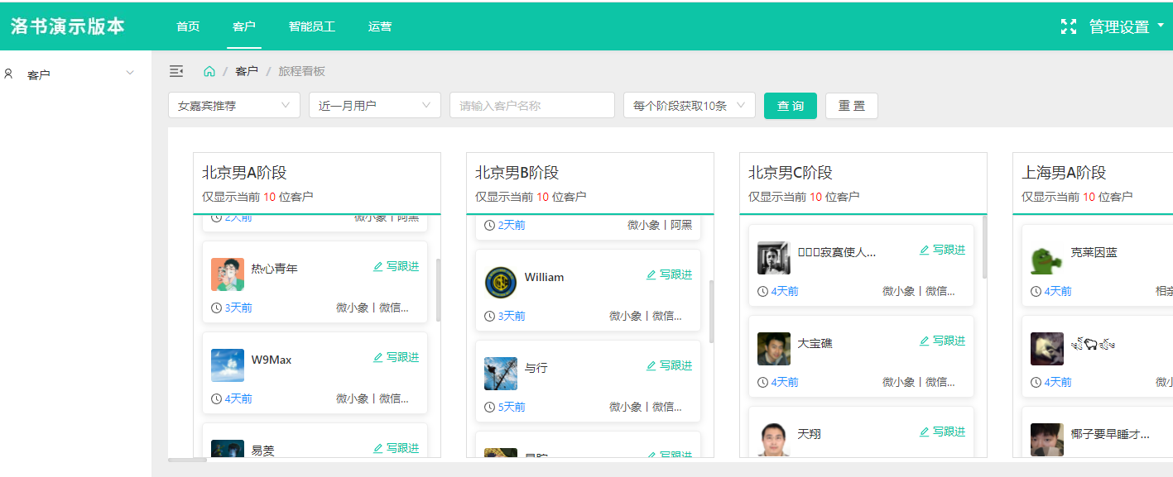
Task: Expand 客户 sidebar menu chevron
Action: [129, 74]
